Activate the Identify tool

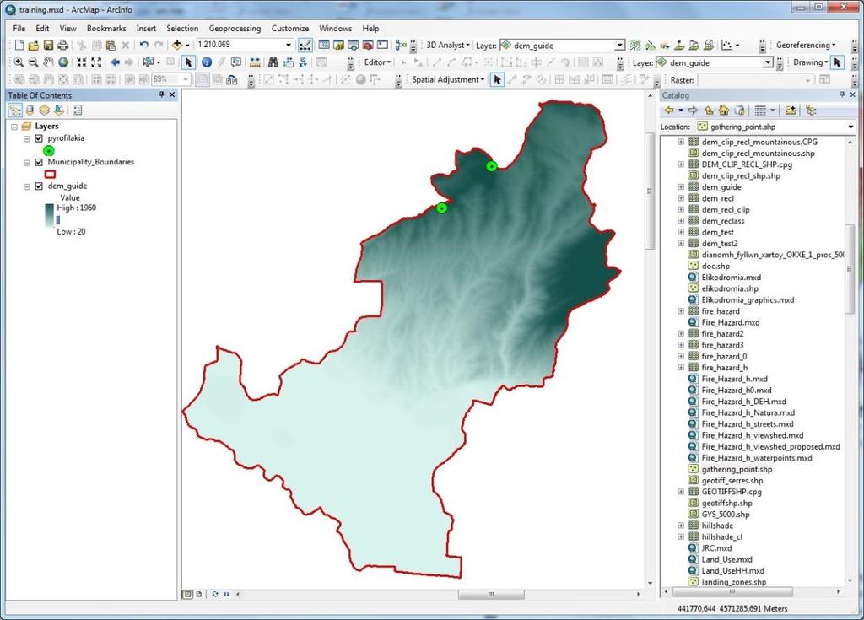tap(207, 62)
